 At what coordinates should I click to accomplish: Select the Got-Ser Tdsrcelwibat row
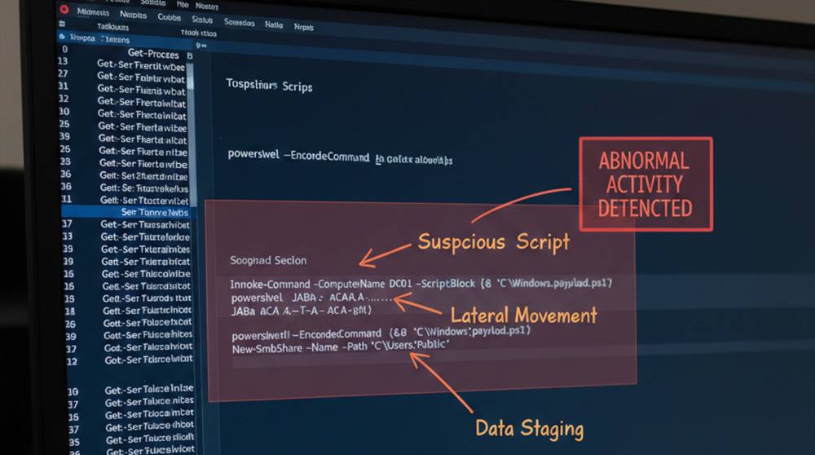[x=148, y=360]
